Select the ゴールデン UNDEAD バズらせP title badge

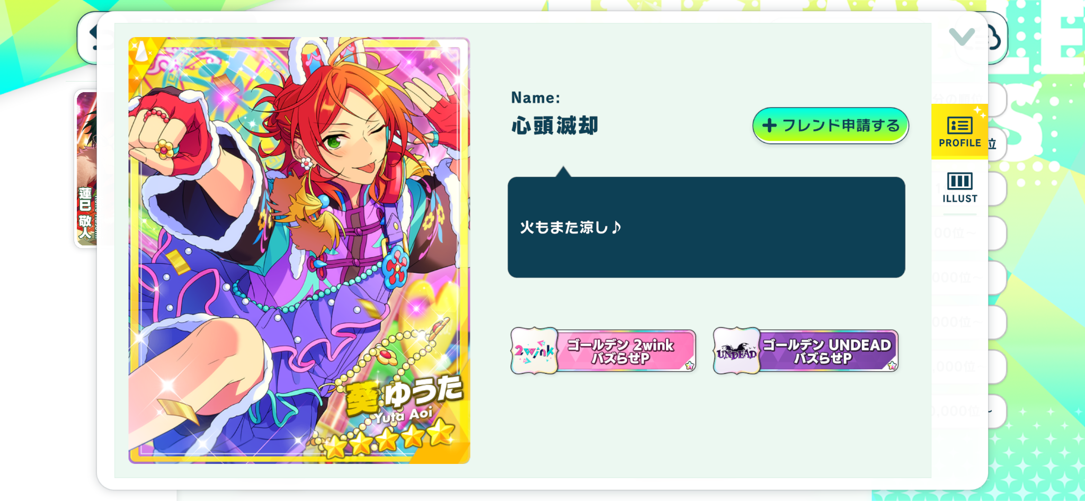[805, 351]
